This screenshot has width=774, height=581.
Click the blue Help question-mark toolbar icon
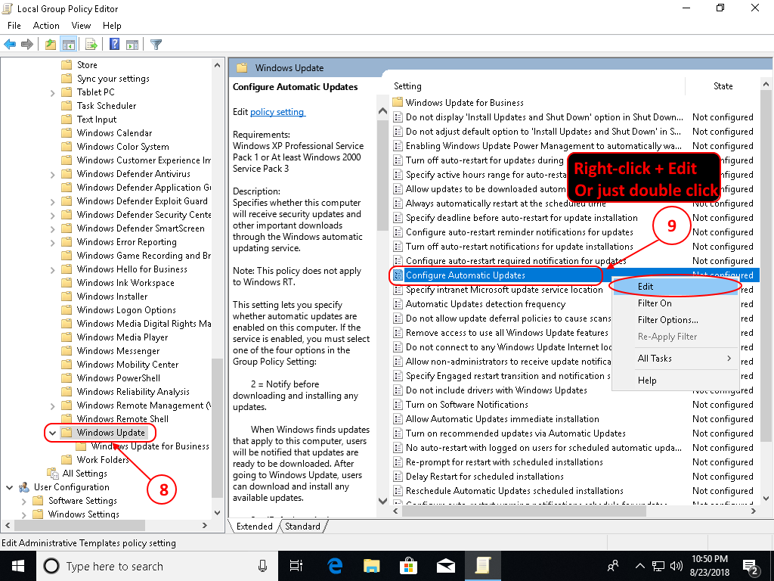(x=114, y=45)
